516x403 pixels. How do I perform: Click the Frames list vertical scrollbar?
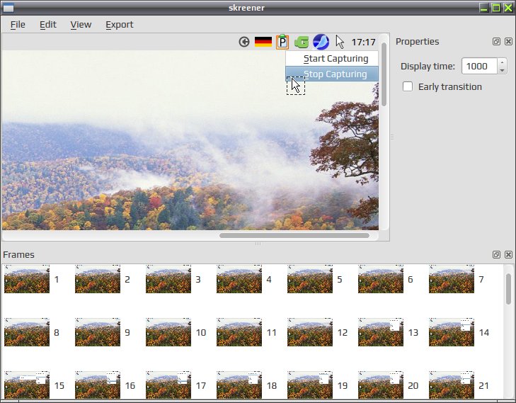[508, 289]
